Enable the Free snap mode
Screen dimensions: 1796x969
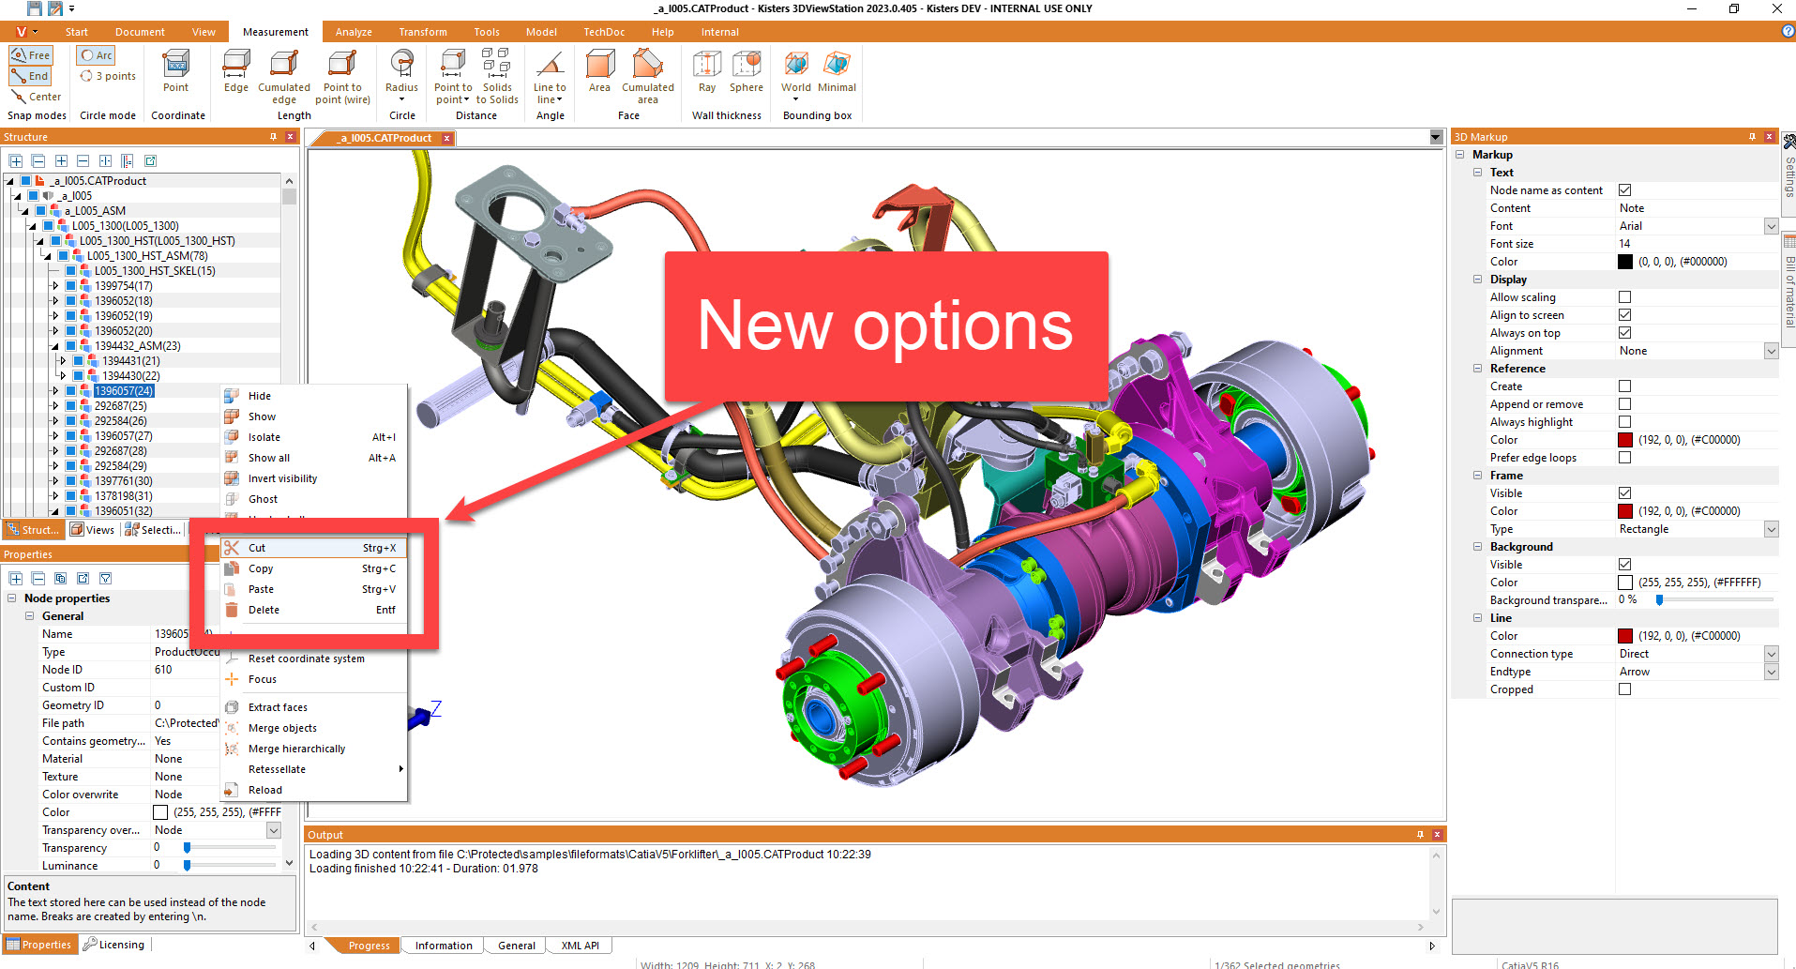pyautogui.click(x=31, y=55)
